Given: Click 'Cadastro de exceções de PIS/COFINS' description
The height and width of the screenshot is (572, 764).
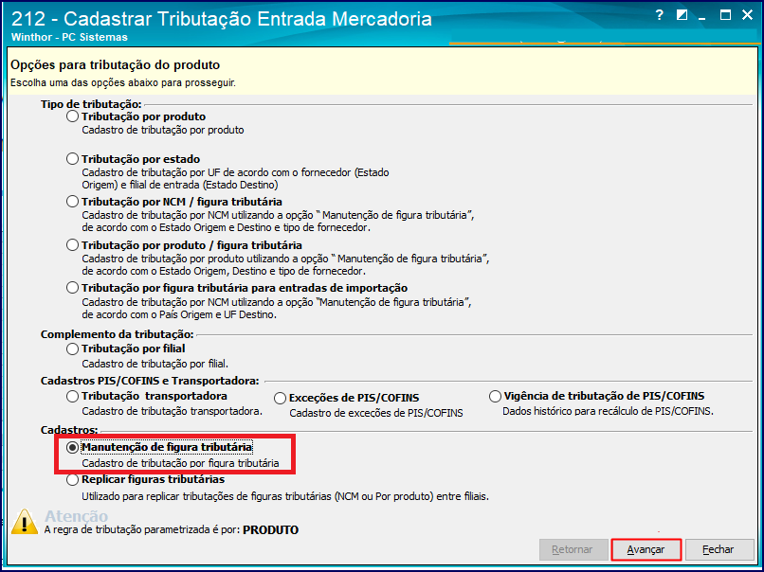Looking at the screenshot, I should click(376, 413).
